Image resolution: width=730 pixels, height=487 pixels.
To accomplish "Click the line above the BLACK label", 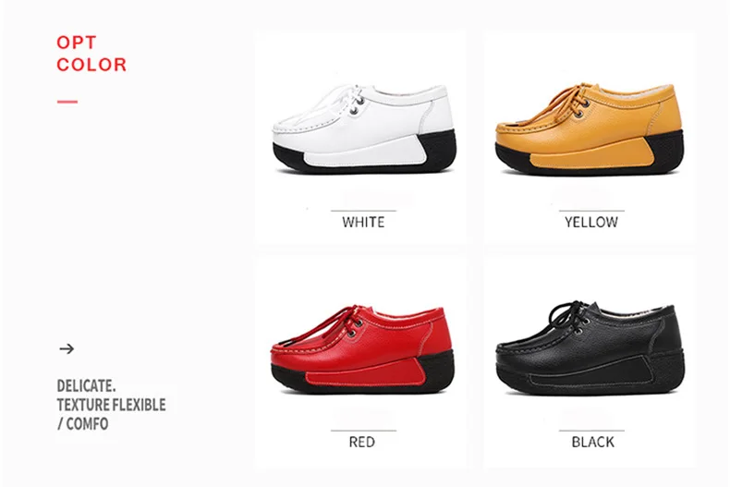I will 591,431.
